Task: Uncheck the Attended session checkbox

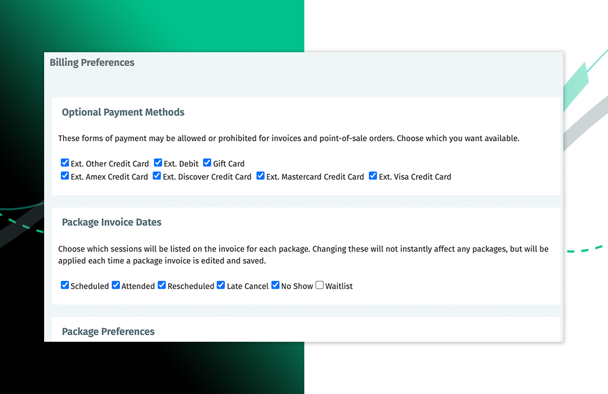Action: (x=116, y=285)
